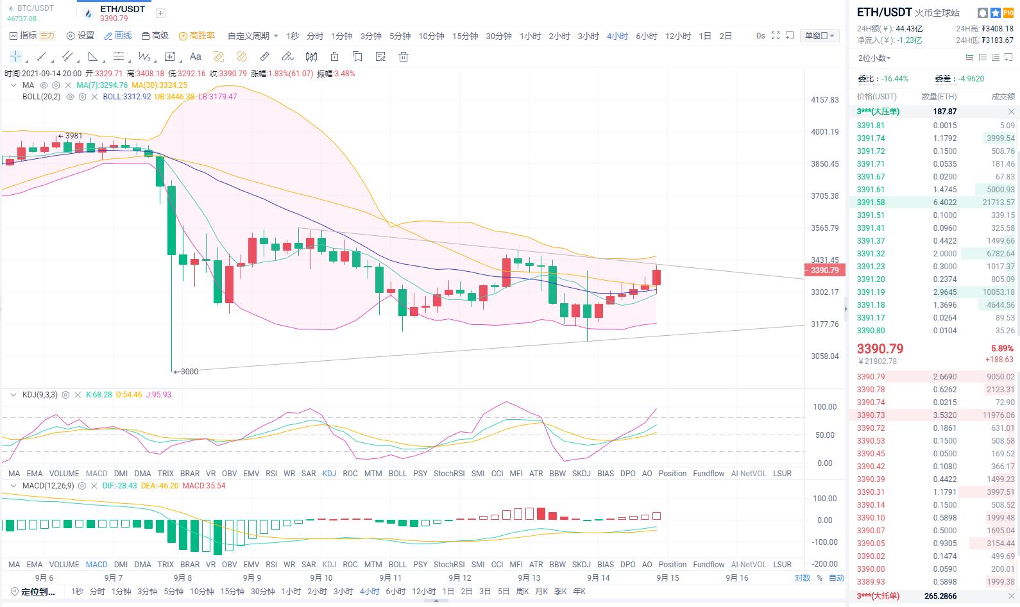Image resolution: width=1020 pixels, height=607 pixels.
Task: Toggle percentage % scale
Action: [x=819, y=578]
